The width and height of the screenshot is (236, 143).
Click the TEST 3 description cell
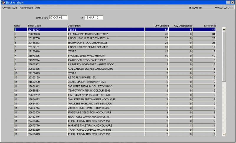106,51
